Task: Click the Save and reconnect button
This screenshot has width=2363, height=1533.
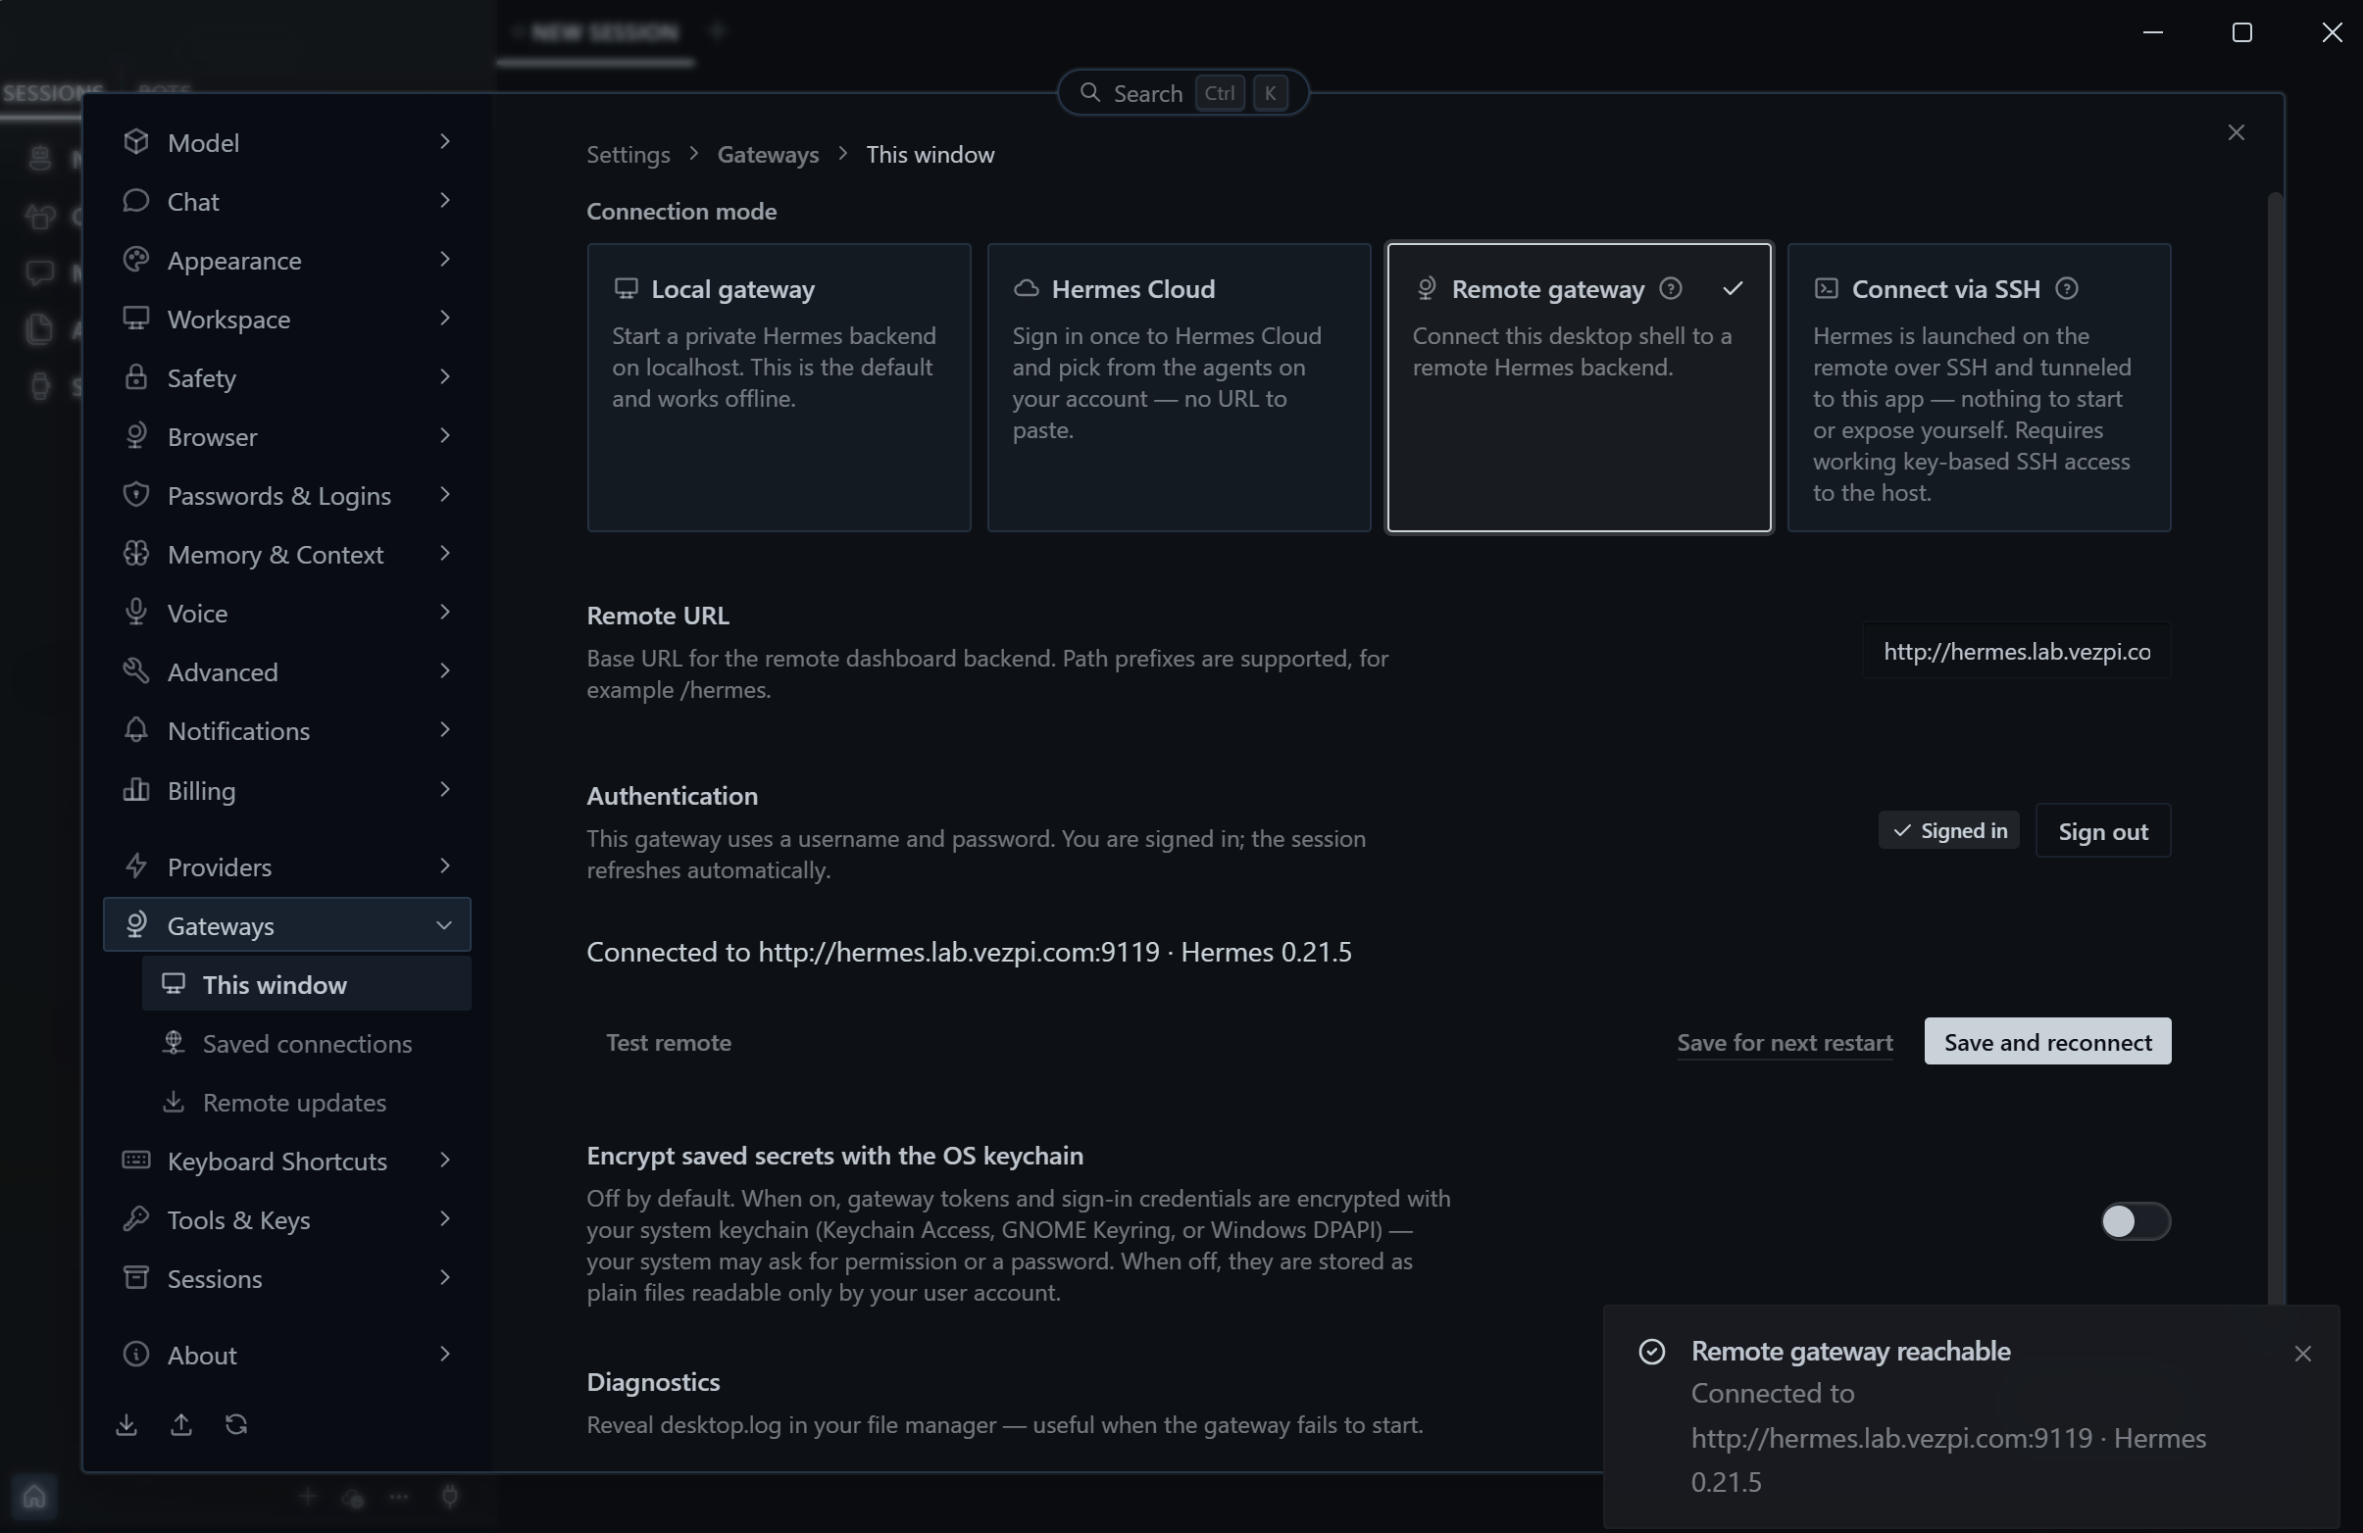Action: [x=2047, y=1042]
